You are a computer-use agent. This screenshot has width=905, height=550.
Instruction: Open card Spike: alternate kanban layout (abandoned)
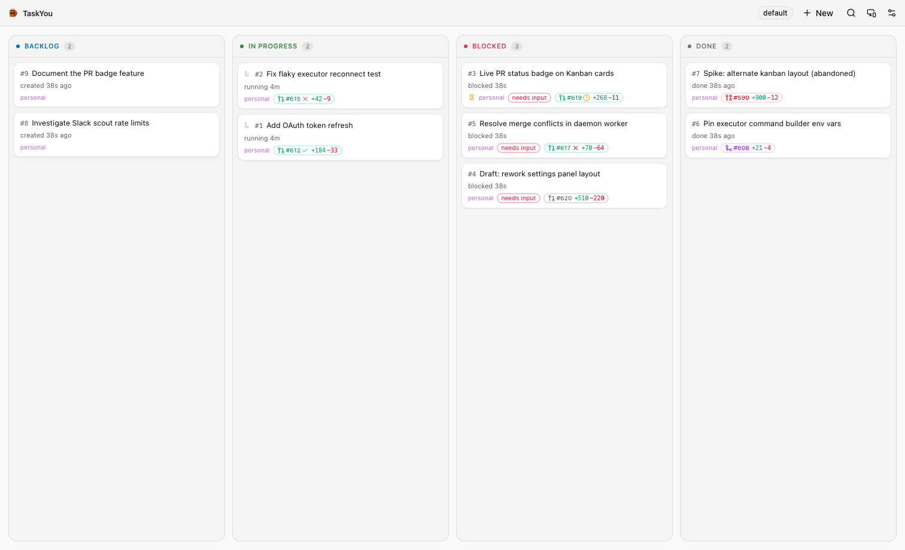[x=788, y=85]
